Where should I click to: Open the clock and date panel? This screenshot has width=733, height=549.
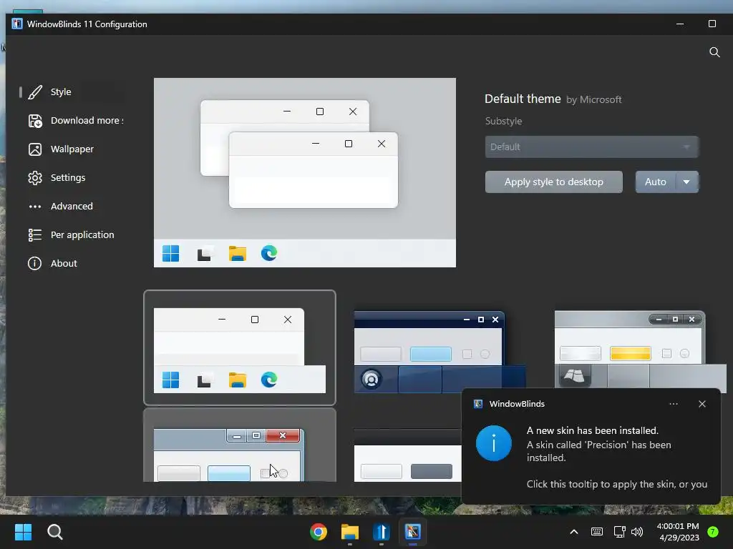pyautogui.click(x=679, y=532)
